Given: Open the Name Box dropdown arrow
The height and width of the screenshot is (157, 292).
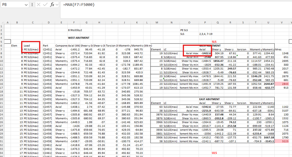Looking at the screenshot, I should (x=26, y=5).
